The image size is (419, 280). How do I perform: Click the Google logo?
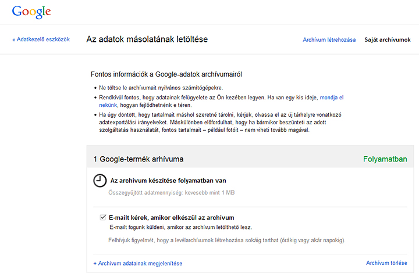coord(31,11)
